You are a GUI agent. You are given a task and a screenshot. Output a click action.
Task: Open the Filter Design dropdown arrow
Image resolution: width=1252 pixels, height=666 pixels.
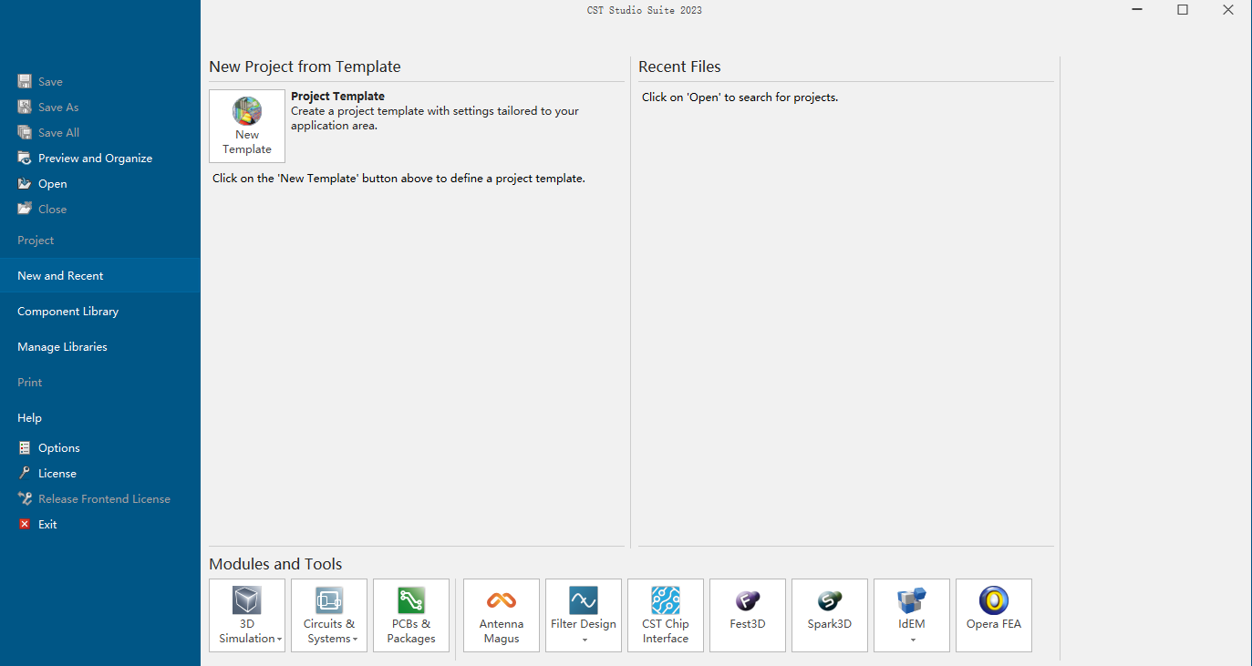click(584, 640)
